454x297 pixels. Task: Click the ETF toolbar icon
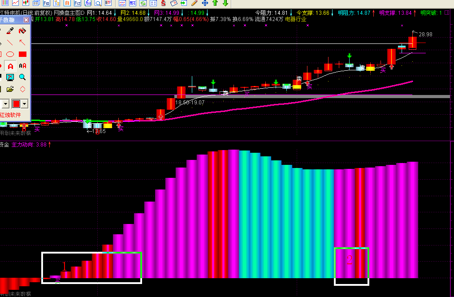pos(108,3)
